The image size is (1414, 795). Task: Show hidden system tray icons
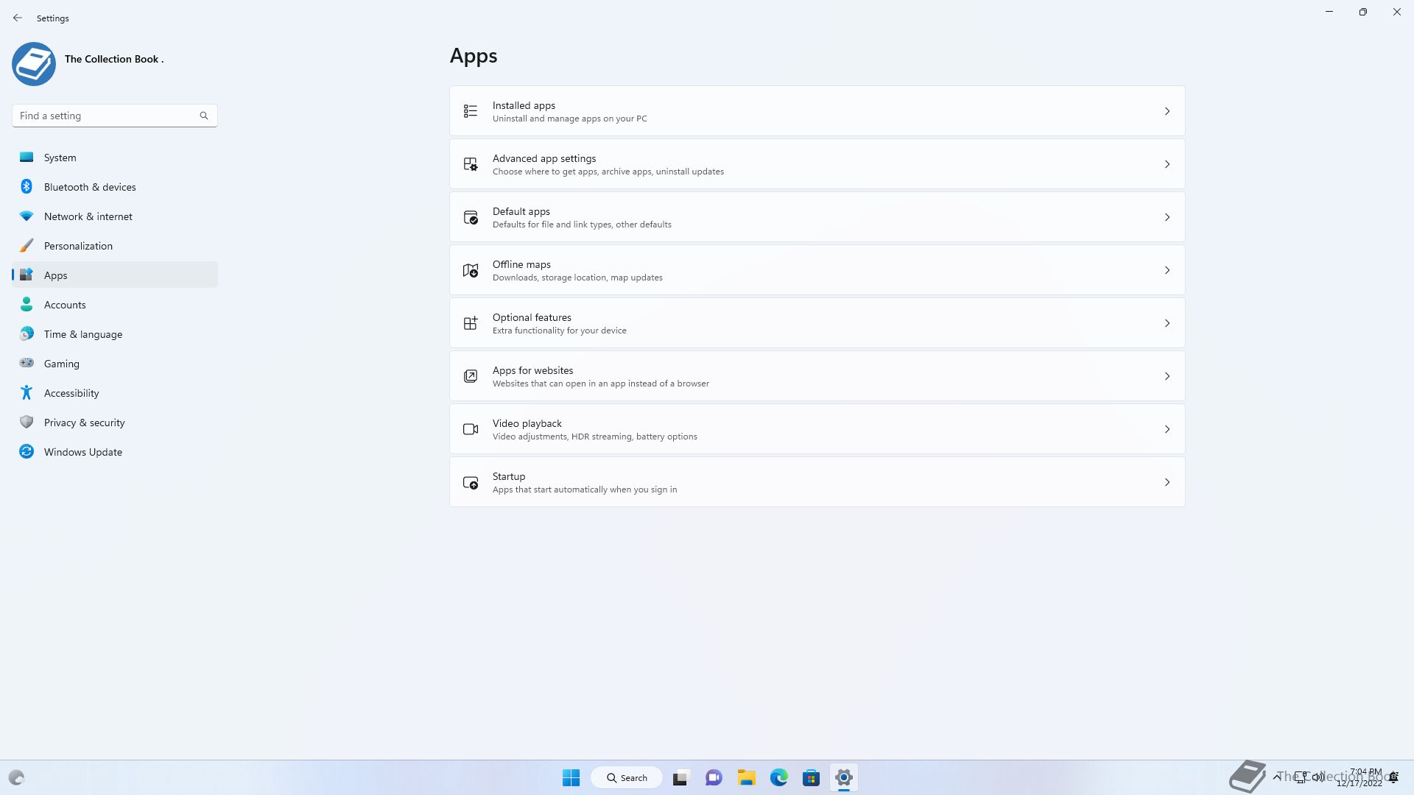(1276, 777)
